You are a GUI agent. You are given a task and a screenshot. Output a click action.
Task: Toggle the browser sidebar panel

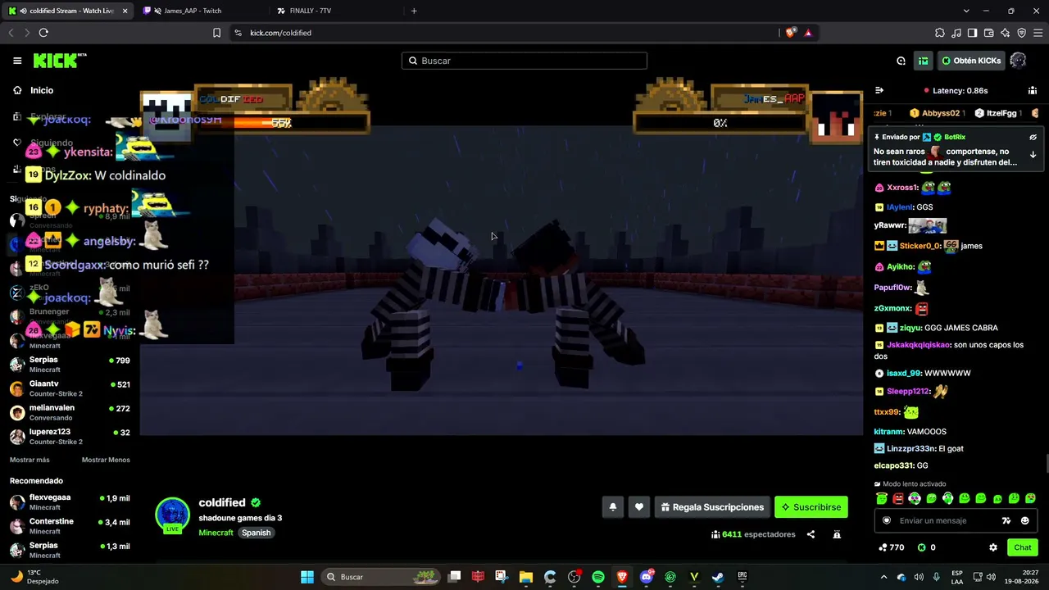point(972,33)
